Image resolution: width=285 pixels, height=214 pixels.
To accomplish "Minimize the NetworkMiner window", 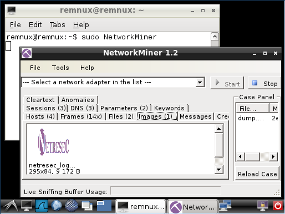I will point(255,53).
